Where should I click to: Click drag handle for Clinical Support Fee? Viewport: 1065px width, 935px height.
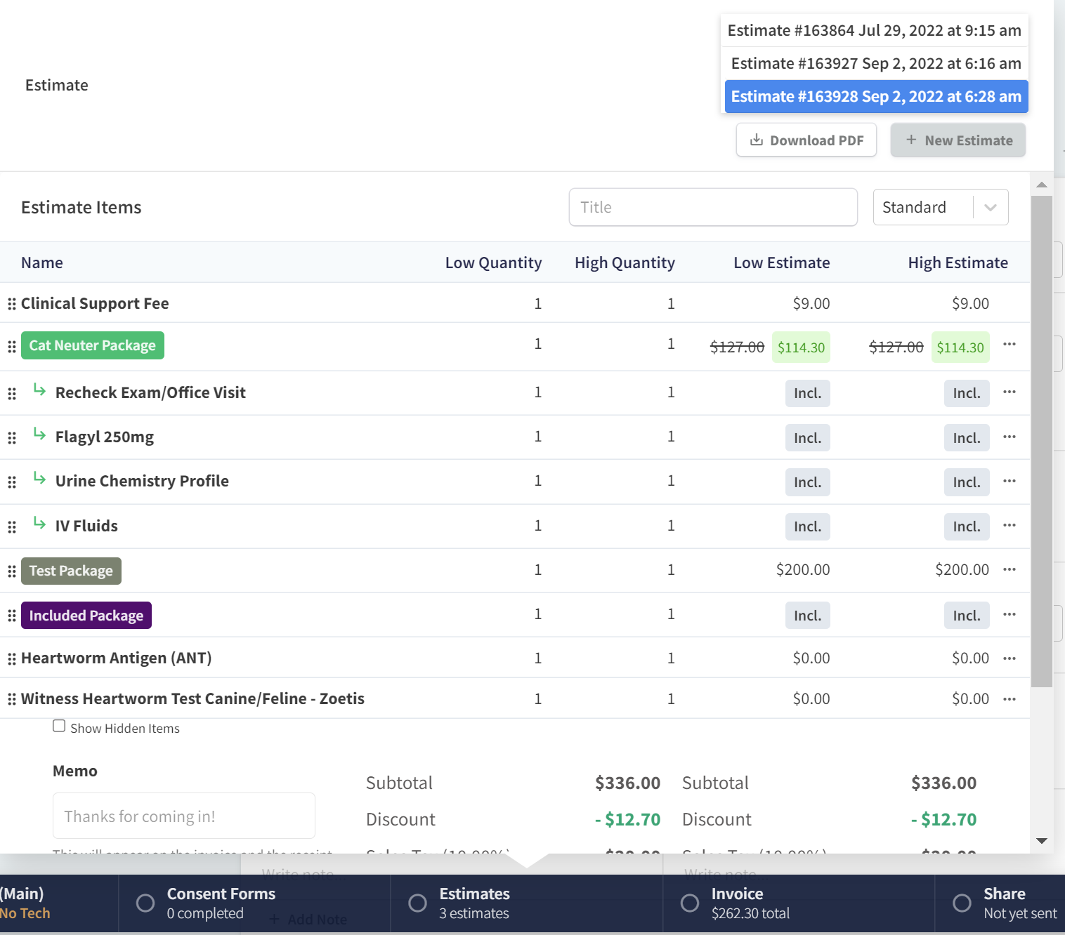point(11,304)
